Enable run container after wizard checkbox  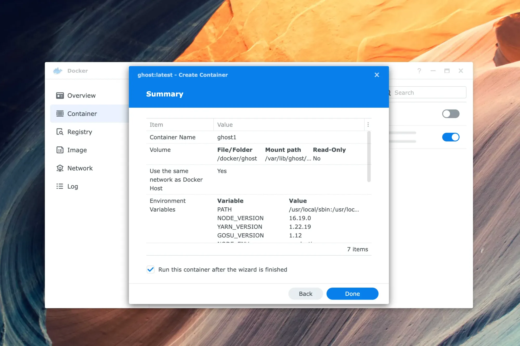click(x=151, y=269)
